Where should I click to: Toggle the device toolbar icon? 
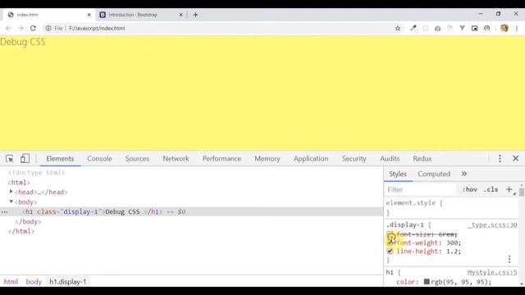click(x=25, y=158)
